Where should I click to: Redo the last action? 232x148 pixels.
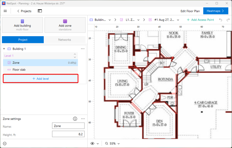click(x=228, y=20)
